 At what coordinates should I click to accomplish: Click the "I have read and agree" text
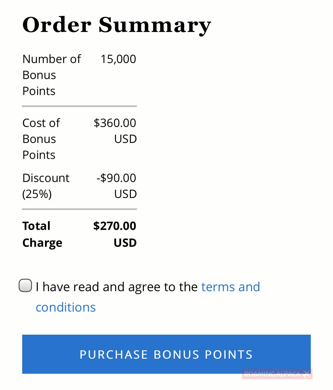point(117,287)
